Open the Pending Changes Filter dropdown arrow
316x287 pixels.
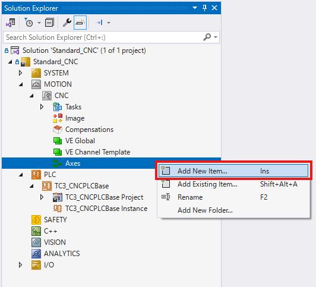(39, 23)
